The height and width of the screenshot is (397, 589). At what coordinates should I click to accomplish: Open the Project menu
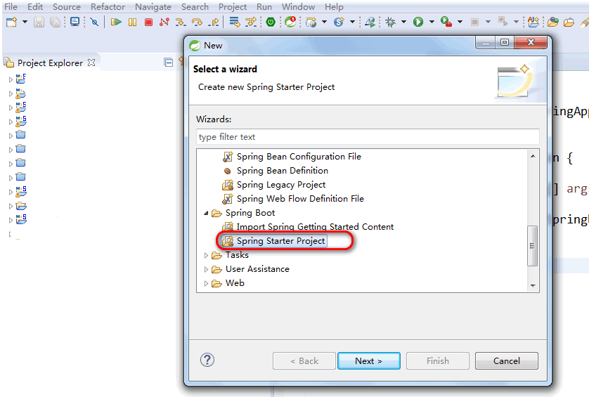tap(233, 7)
